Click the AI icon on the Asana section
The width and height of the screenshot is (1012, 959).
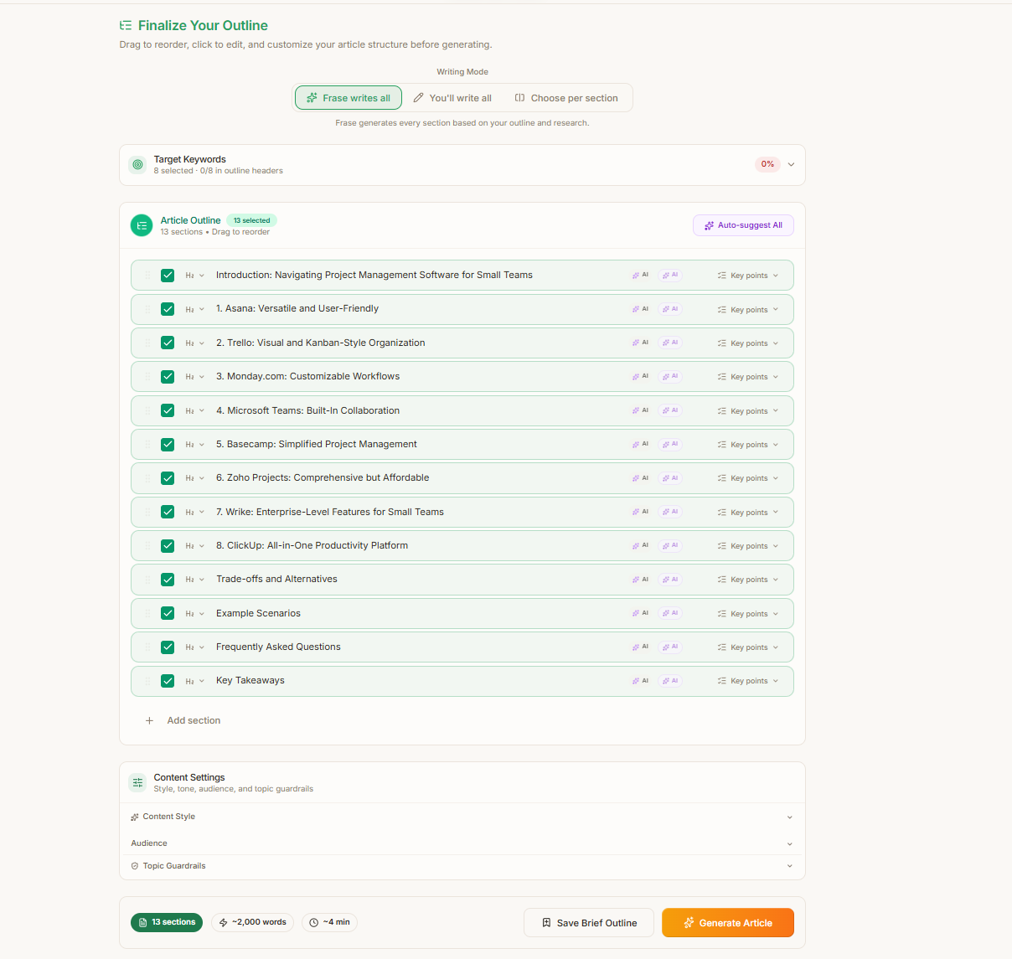(x=640, y=309)
